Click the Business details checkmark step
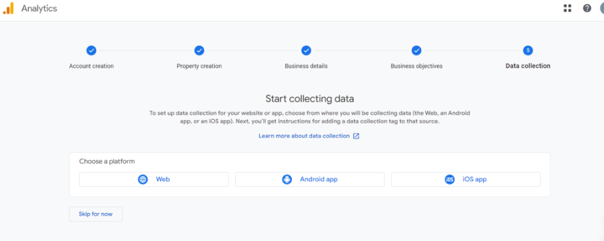The height and width of the screenshot is (241, 604). (x=306, y=50)
